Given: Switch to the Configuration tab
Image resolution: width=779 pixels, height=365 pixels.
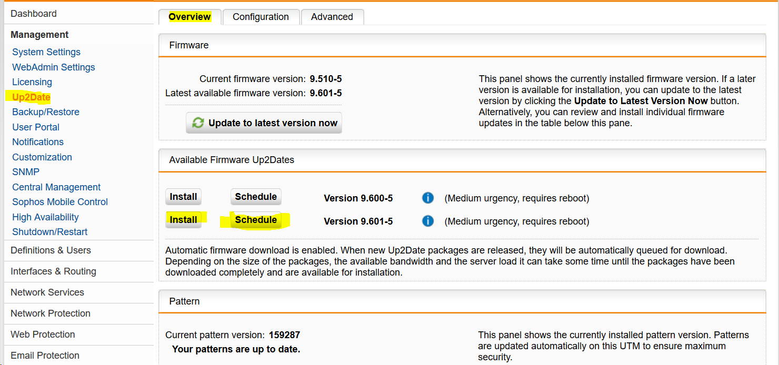Looking at the screenshot, I should (x=261, y=17).
